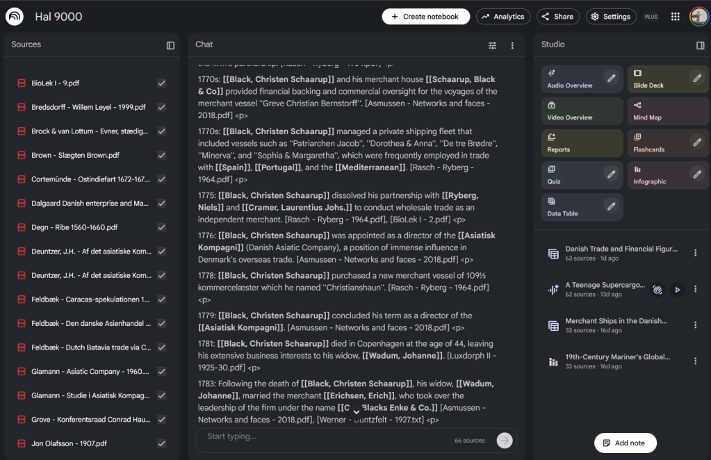
Task: Deselect Degn - Ribe 1560-1660.pdf checkbox
Action: pyautogui.click(x=161, y=227)
